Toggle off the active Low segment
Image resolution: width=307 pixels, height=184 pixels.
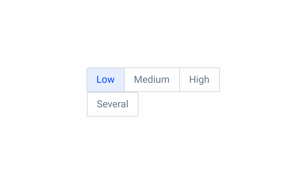(106, 80)
